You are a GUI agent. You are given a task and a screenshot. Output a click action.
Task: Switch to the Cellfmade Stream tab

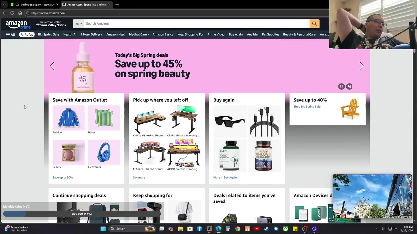click(x=34, y=4)
